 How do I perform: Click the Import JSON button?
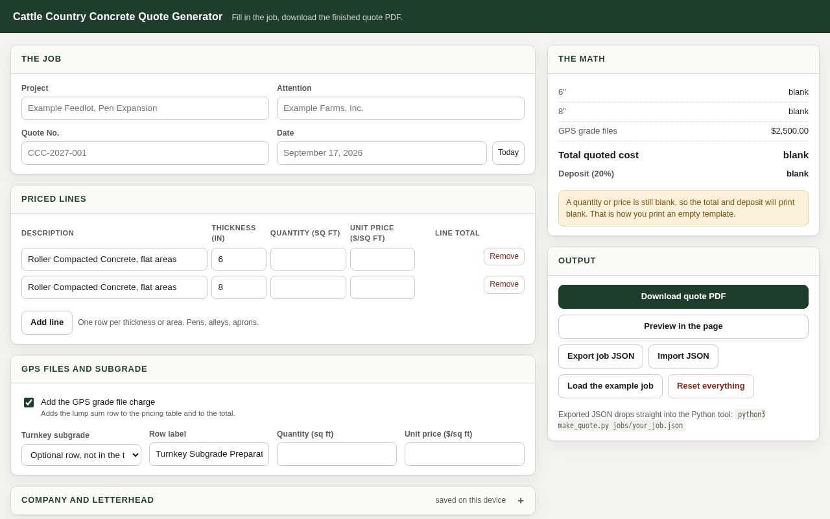pyautogui.click(x=683, y=356)
